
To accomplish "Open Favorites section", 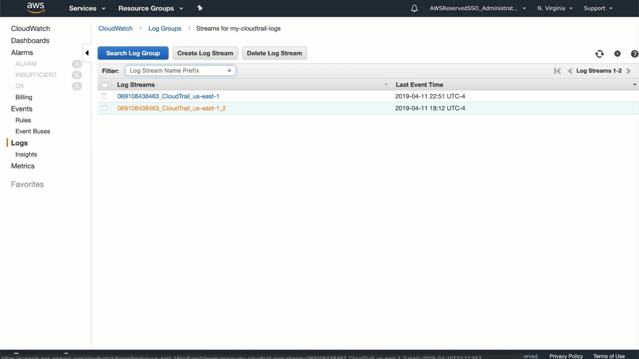I will pos(27,184).
